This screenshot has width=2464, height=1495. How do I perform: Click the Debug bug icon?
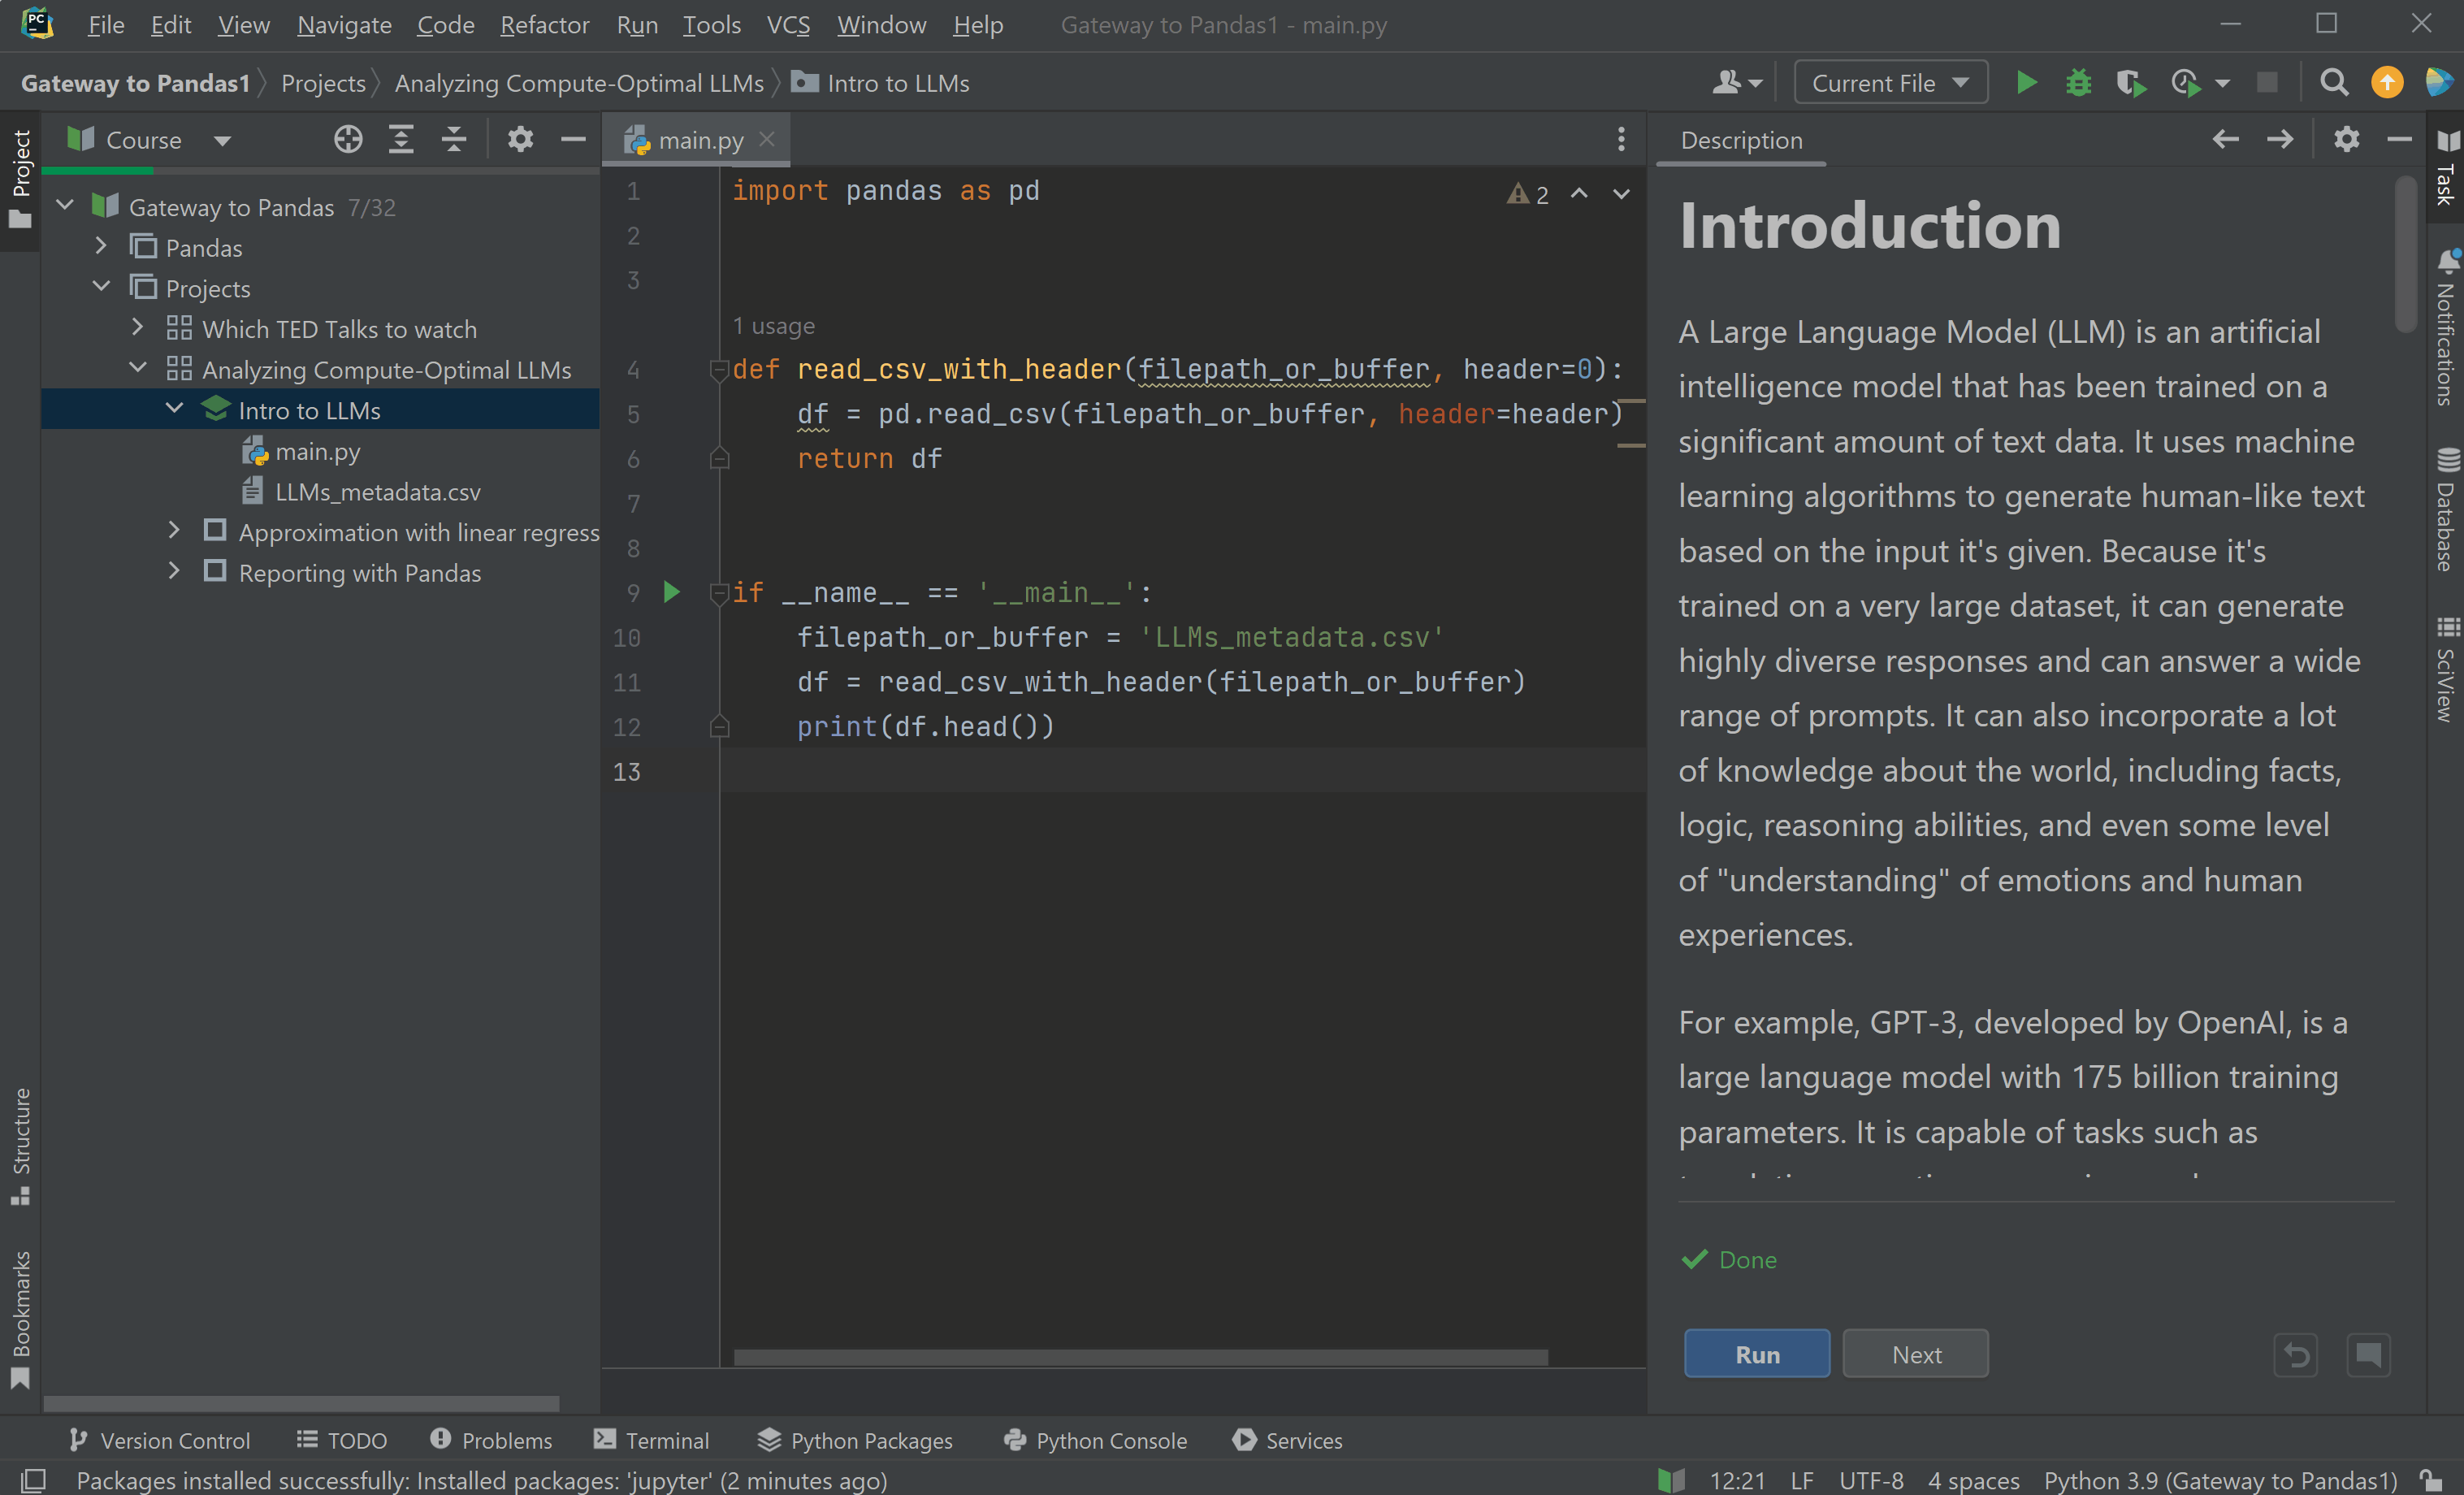(2078, 83)
